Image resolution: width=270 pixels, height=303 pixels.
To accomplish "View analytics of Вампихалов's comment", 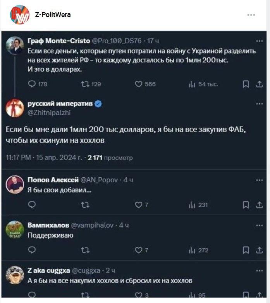I will 191,250.
